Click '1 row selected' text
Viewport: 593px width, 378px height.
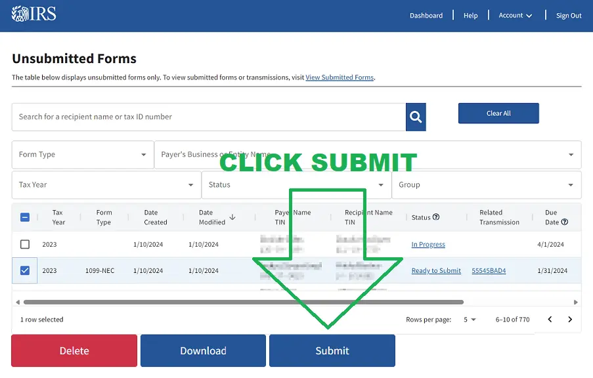tap(41, 320)
